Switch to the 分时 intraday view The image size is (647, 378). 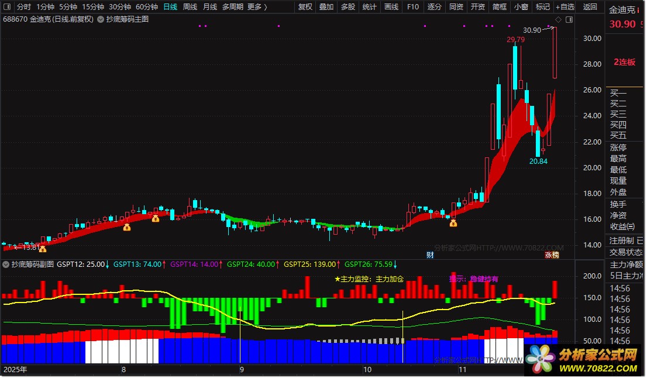(23, 6)
